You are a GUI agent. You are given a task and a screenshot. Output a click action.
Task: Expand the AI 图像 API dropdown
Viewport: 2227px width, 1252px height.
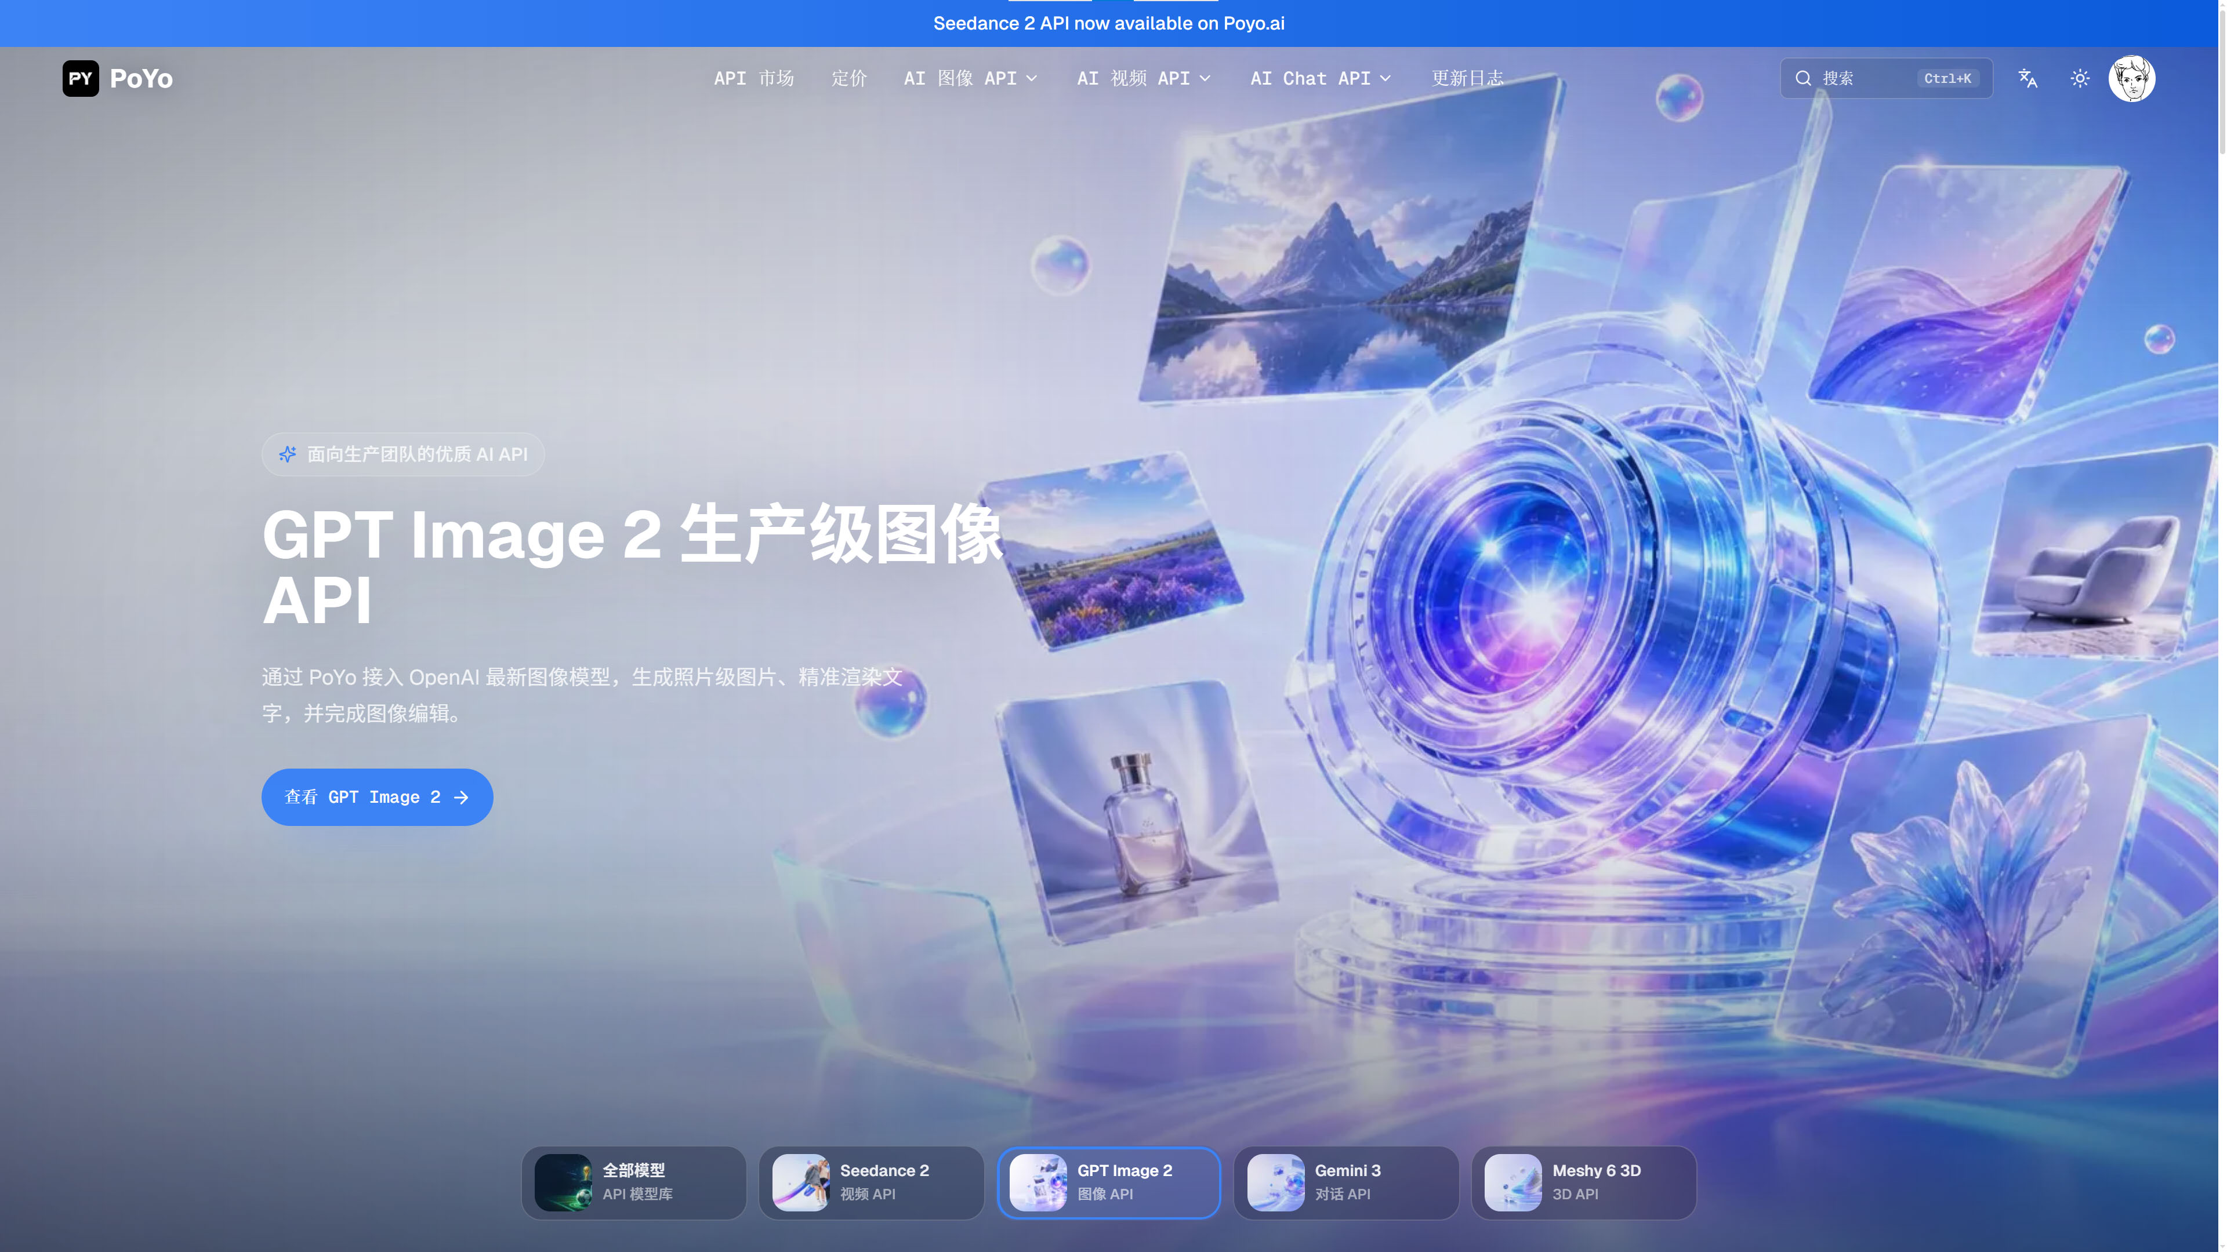pyautogui.click(x=971, y=79)
